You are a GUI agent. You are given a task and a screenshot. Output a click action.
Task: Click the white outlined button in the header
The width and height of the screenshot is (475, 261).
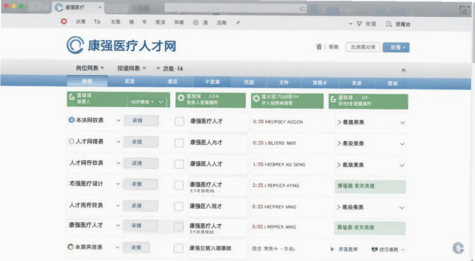[363, 47]
